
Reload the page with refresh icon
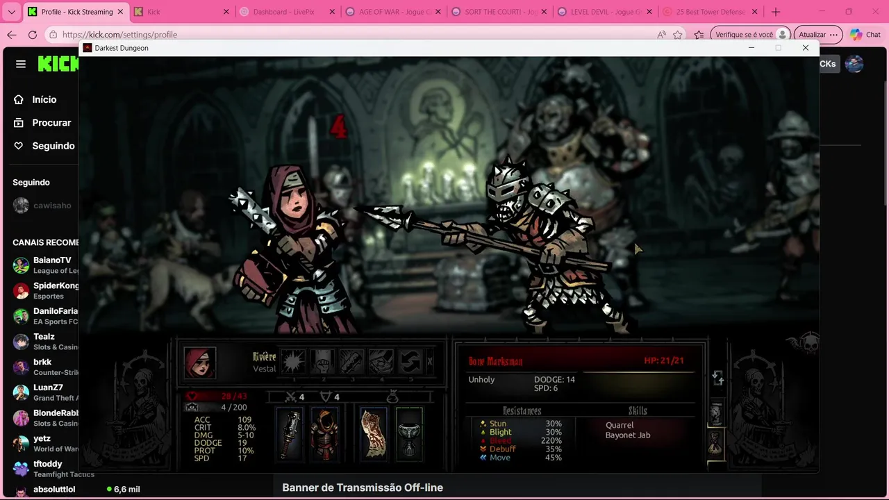point(33,35)
